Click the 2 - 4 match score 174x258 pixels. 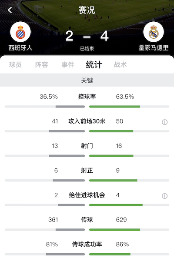tap(87, 36)
